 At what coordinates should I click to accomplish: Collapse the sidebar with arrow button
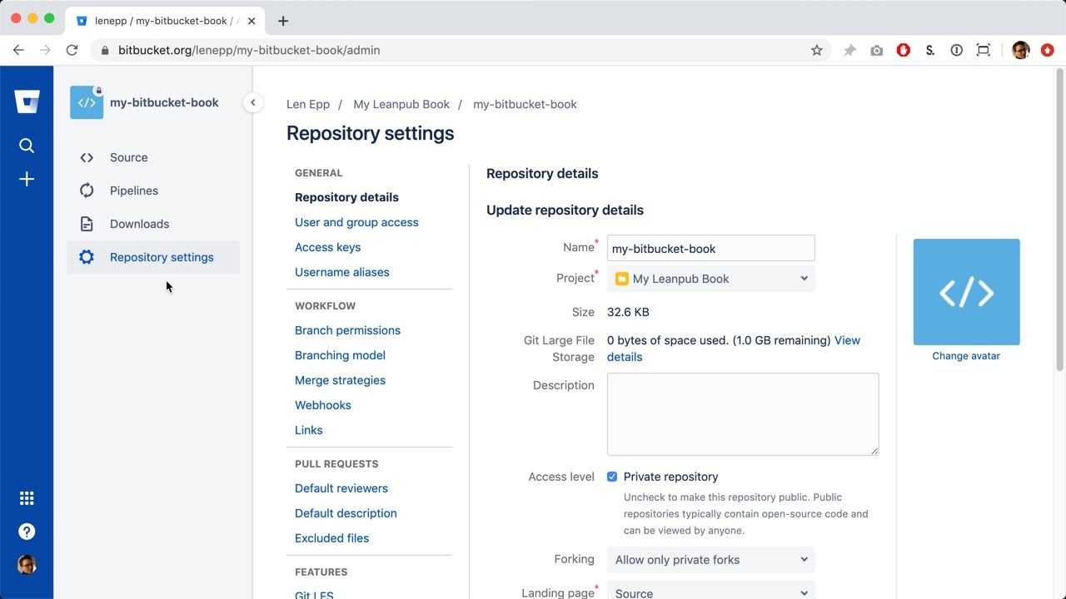(252, 103)
